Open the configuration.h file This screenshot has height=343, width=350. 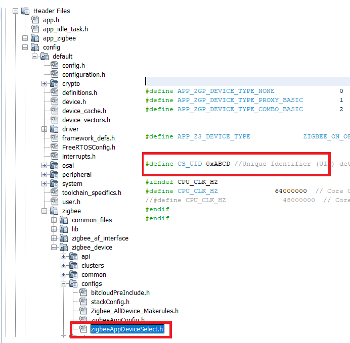pos(83,74)
